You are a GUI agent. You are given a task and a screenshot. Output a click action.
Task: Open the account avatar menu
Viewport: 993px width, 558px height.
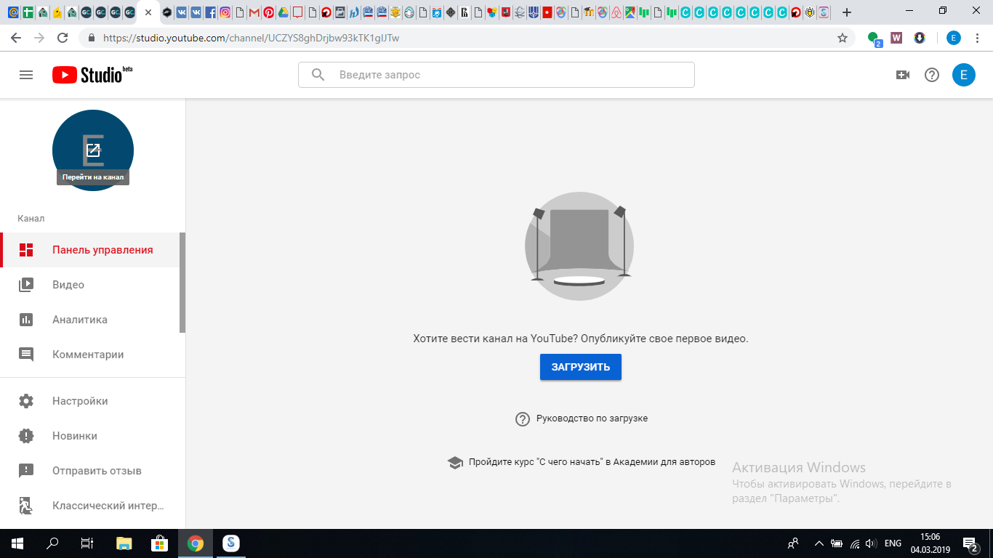(x=964, y=75)
